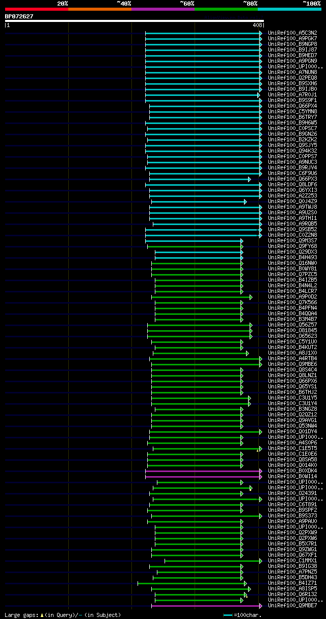This screenshot has height=619, width=326.
Task: Select the UniRef100_Q66PX4 entry
Action: 292,106
